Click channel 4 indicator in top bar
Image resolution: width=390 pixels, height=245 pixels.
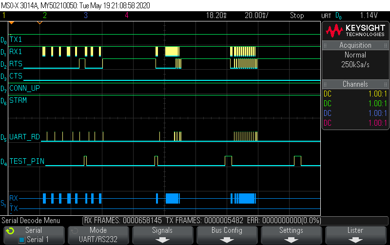pyautogui.click(x=127, y=16)
